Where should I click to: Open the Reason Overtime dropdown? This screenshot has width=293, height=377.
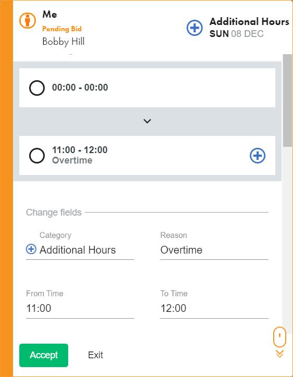tap(214, 250)
